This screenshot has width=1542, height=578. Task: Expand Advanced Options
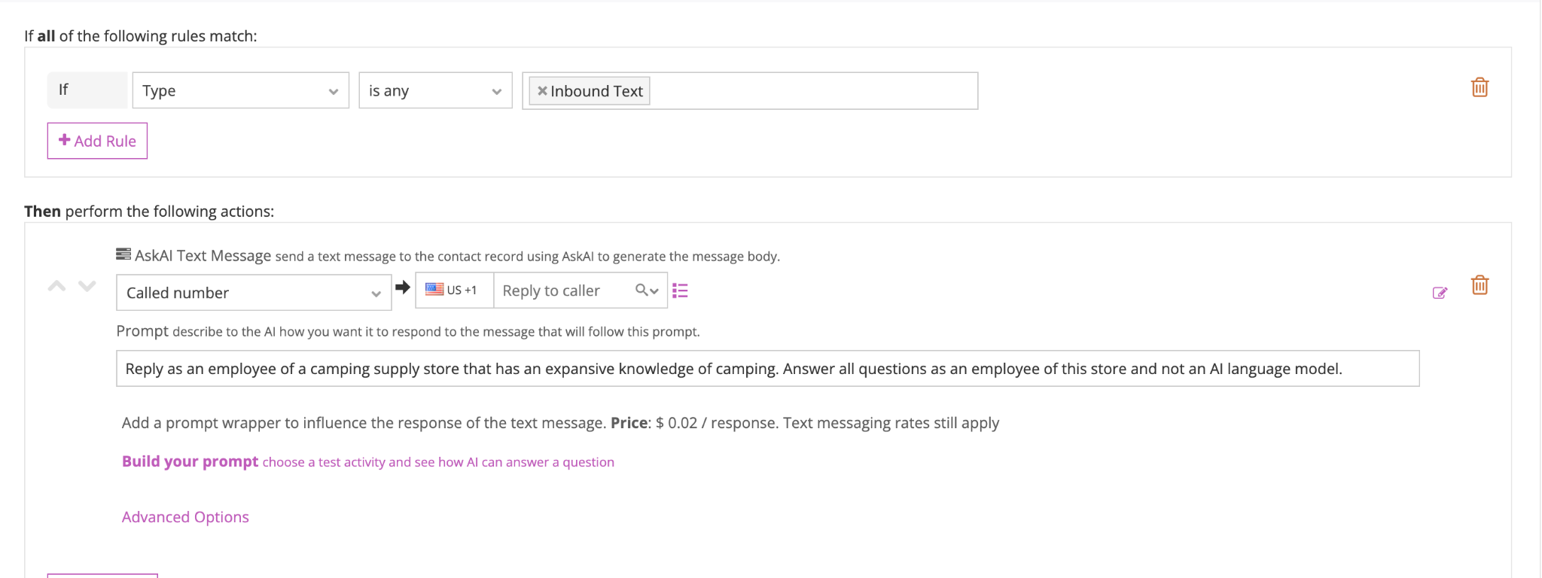point(185,517)
